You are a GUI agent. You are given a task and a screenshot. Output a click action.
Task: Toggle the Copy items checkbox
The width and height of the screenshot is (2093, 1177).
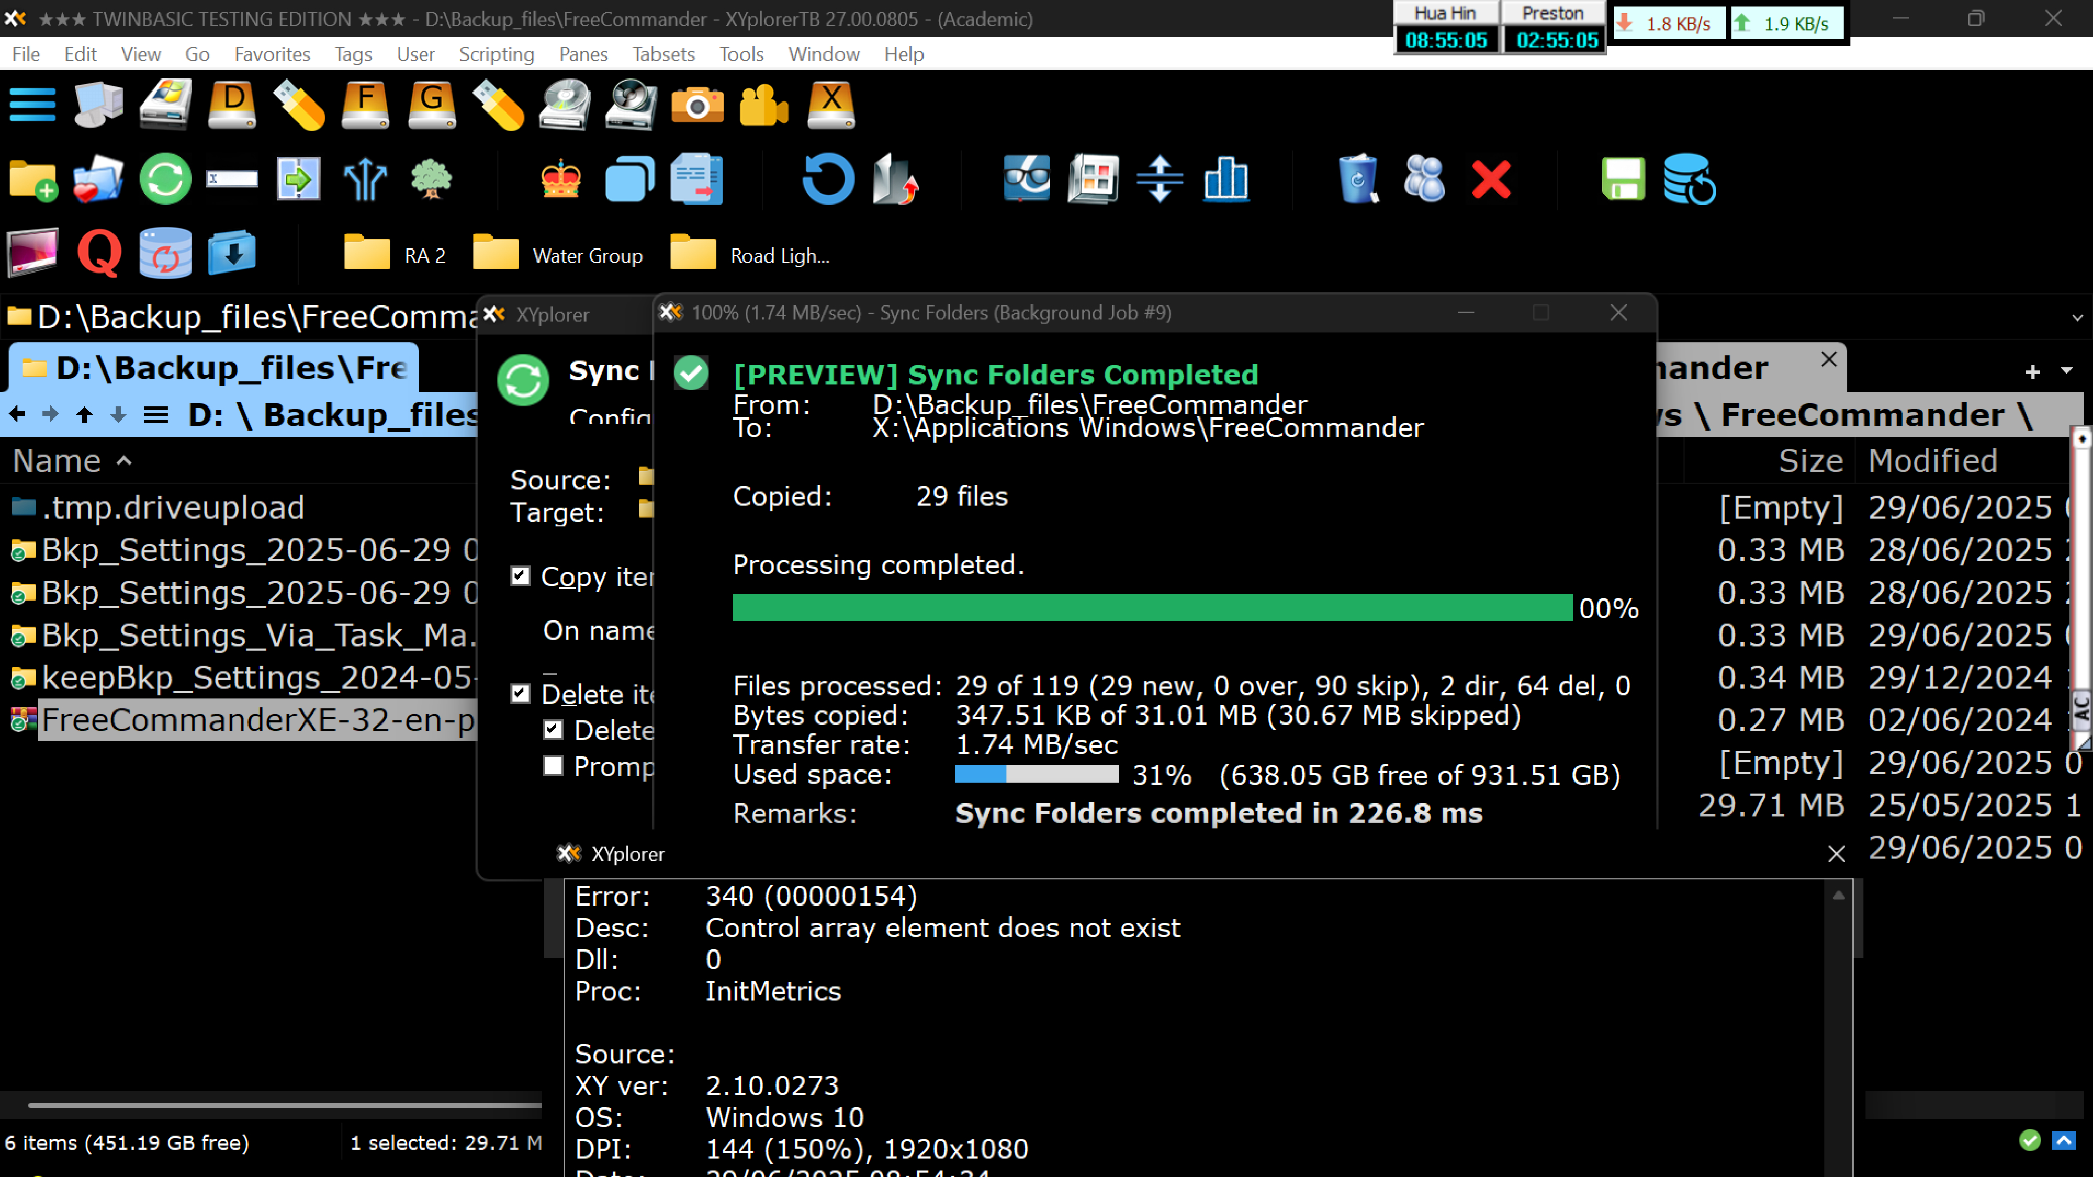click(521, 576)
